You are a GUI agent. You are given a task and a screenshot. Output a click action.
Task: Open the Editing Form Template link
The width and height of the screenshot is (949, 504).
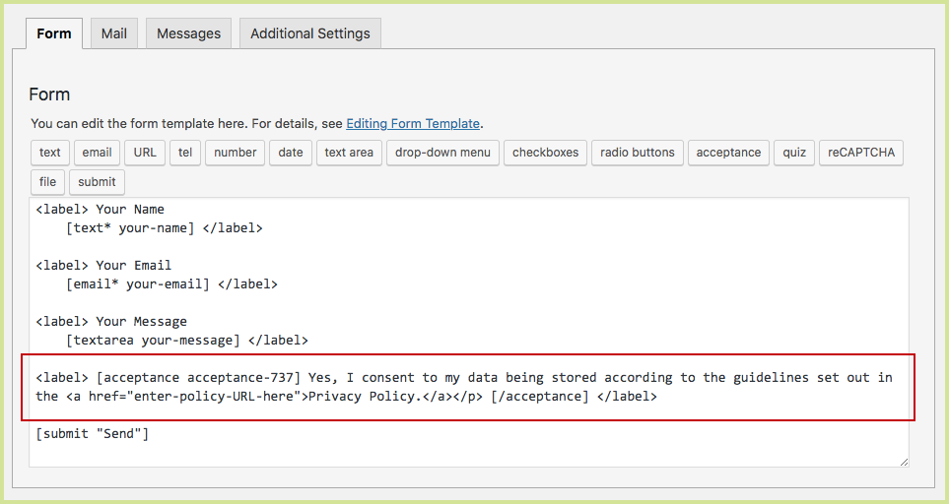click(412, 124)
